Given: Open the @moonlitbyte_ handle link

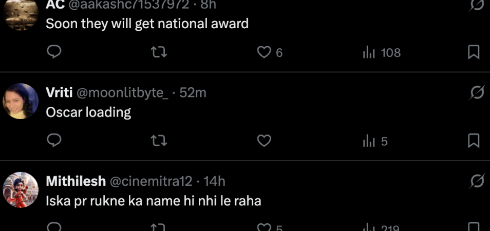Looking at the screenshot, I should [122, 93].
